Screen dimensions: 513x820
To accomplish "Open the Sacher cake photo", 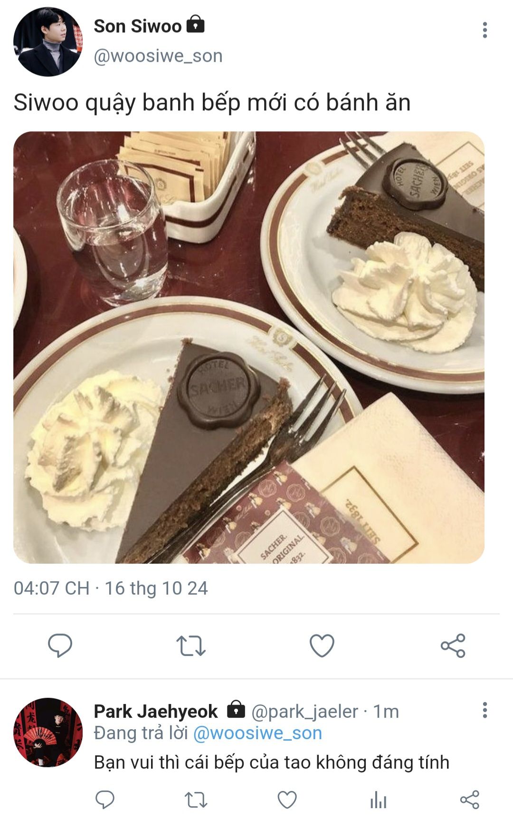I will click(x=249, y=347).
